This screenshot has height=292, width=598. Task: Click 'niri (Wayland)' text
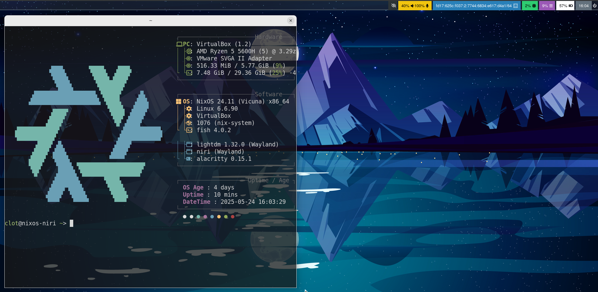point(220,152)
